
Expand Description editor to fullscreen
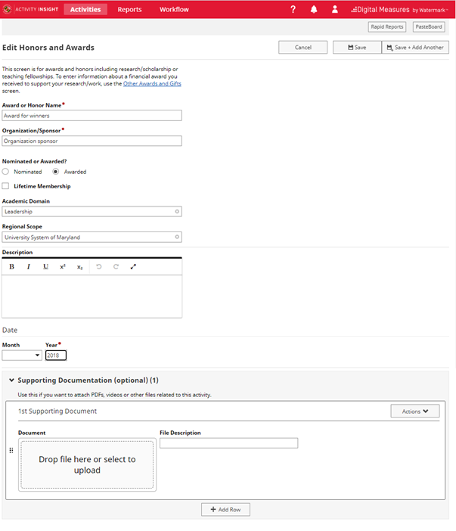[x=133, y=267]
